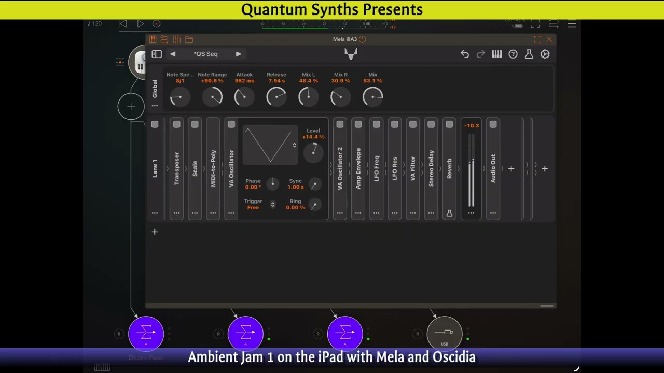Show the piano keyboard icon
The image size is (664, 373).
click(497, 54)
